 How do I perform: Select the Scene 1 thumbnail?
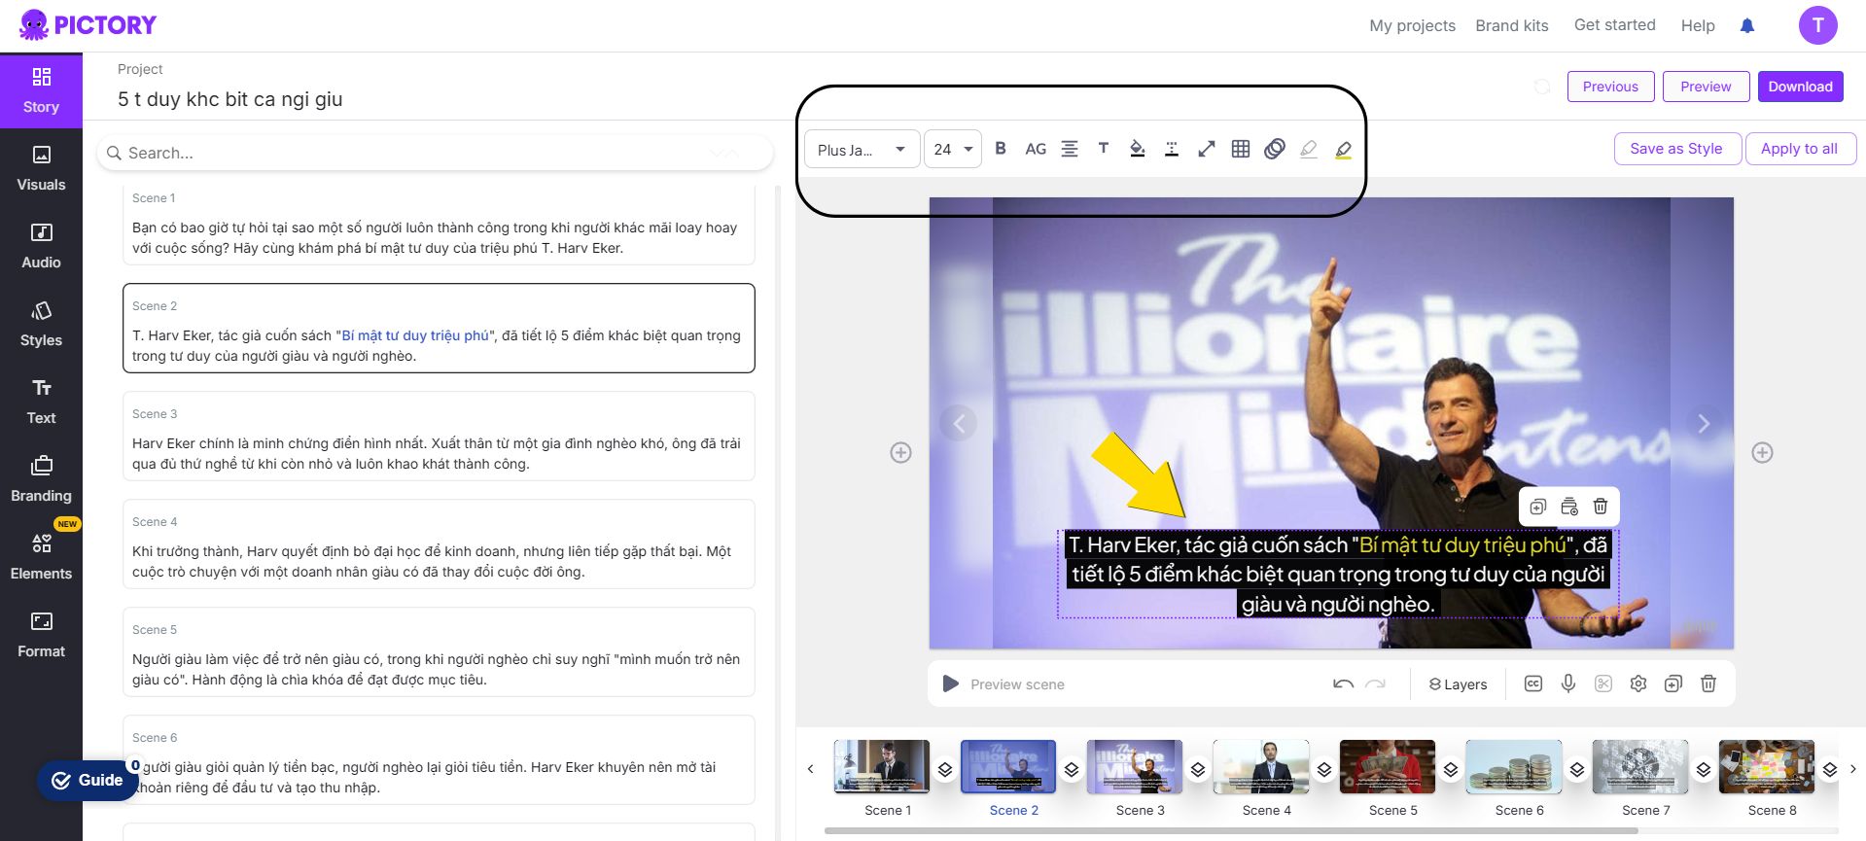coord(882,767)
